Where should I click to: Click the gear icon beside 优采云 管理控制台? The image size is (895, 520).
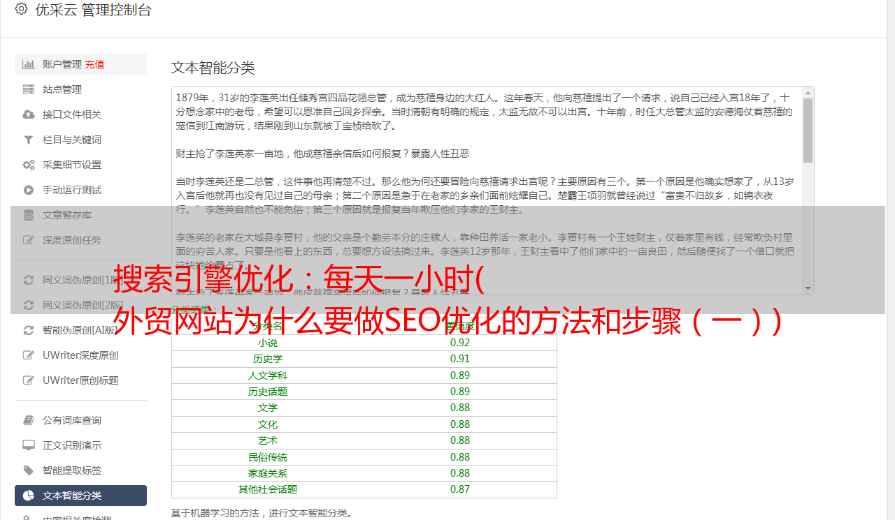click(x=21, y=9)
